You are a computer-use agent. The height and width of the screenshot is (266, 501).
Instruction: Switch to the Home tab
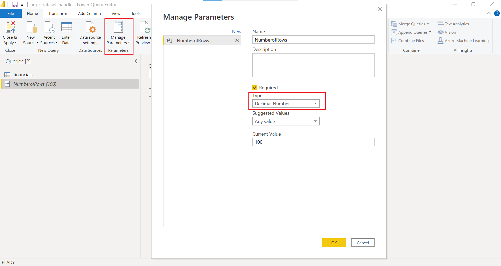click(32, 13)
